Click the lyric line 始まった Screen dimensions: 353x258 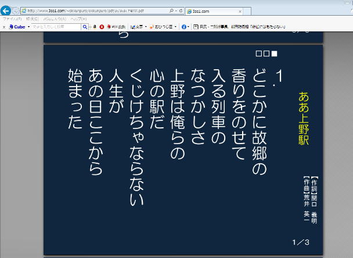click(x=75, y=99)
